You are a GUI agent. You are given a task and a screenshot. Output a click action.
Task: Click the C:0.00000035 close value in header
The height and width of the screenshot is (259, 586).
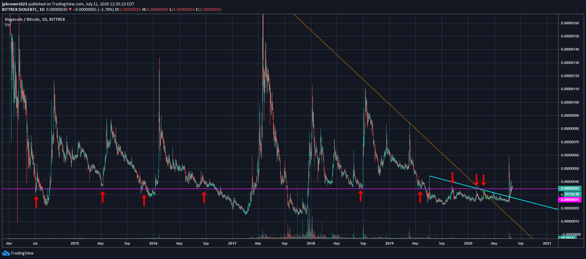208,10
